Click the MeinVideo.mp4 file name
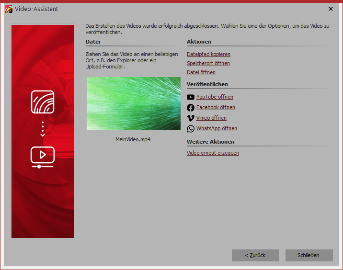 [x=133, y=139]
